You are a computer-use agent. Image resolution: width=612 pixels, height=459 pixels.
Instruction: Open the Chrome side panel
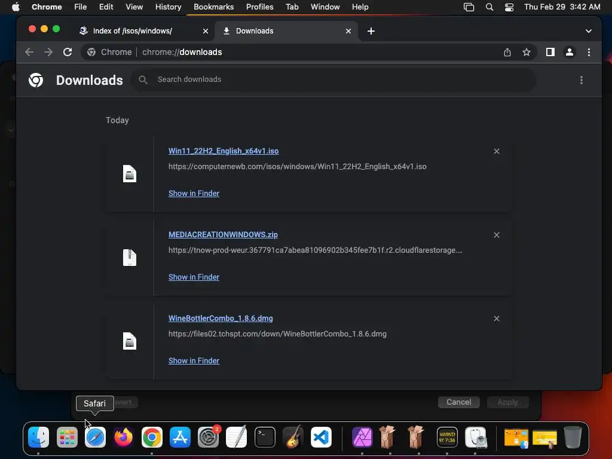click(550, 52)
